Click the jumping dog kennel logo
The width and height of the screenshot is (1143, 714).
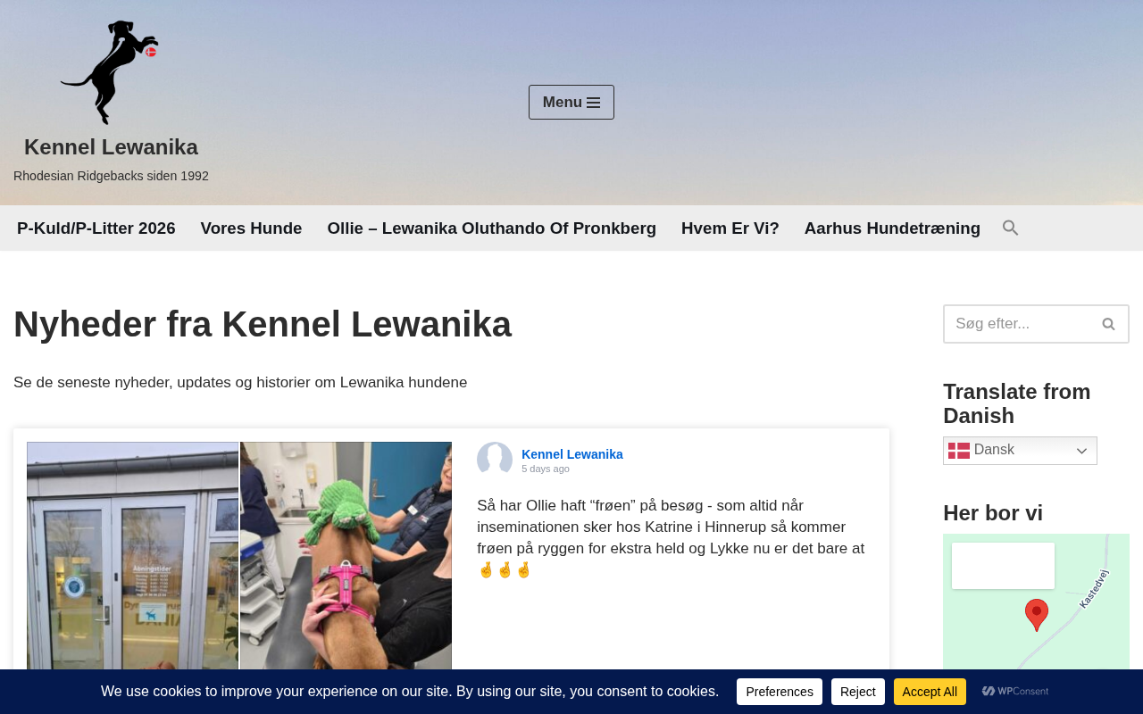pyautogui.click(x=110, y=72)
